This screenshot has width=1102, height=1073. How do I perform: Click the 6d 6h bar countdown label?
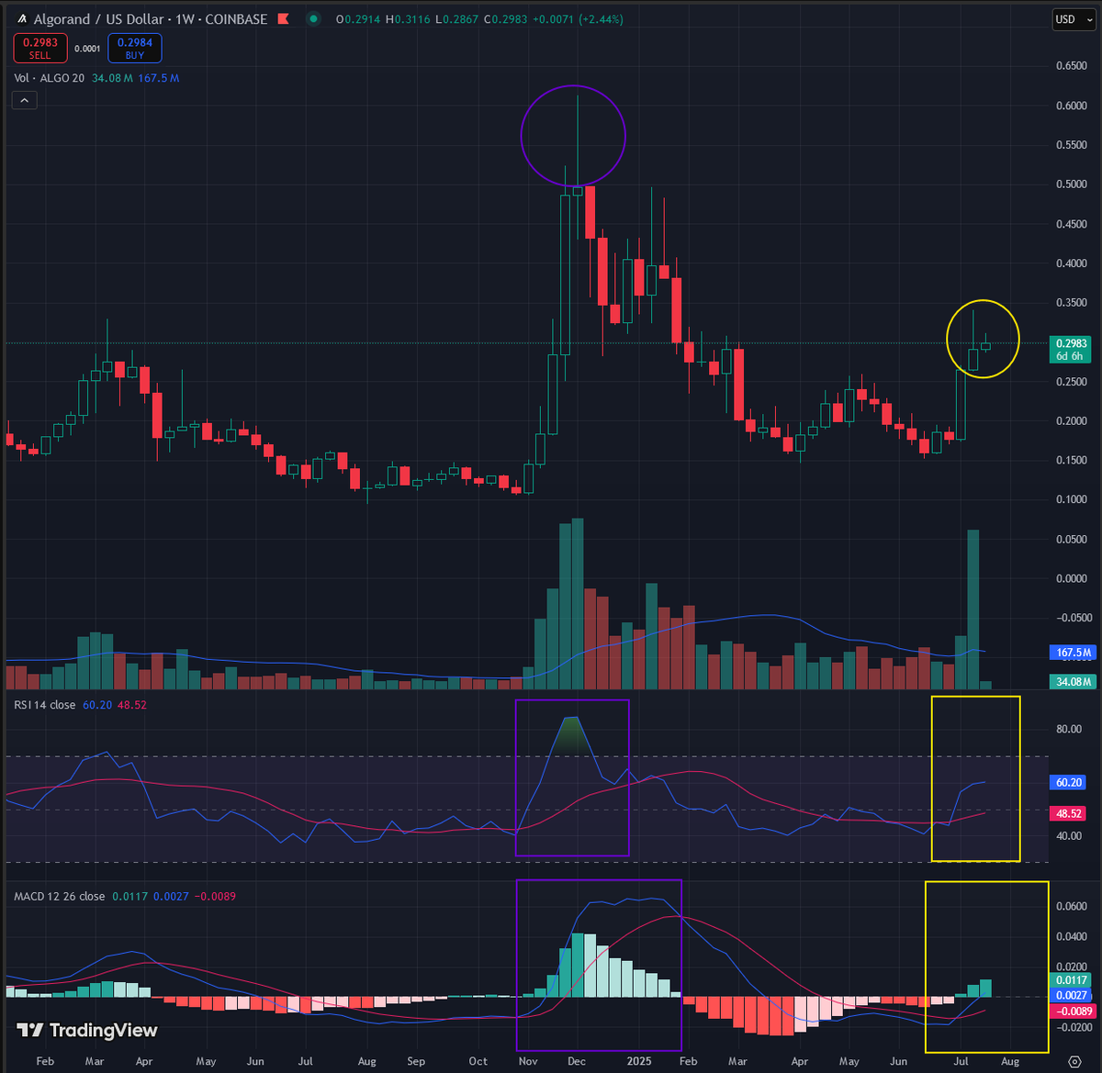point(1071,356)
